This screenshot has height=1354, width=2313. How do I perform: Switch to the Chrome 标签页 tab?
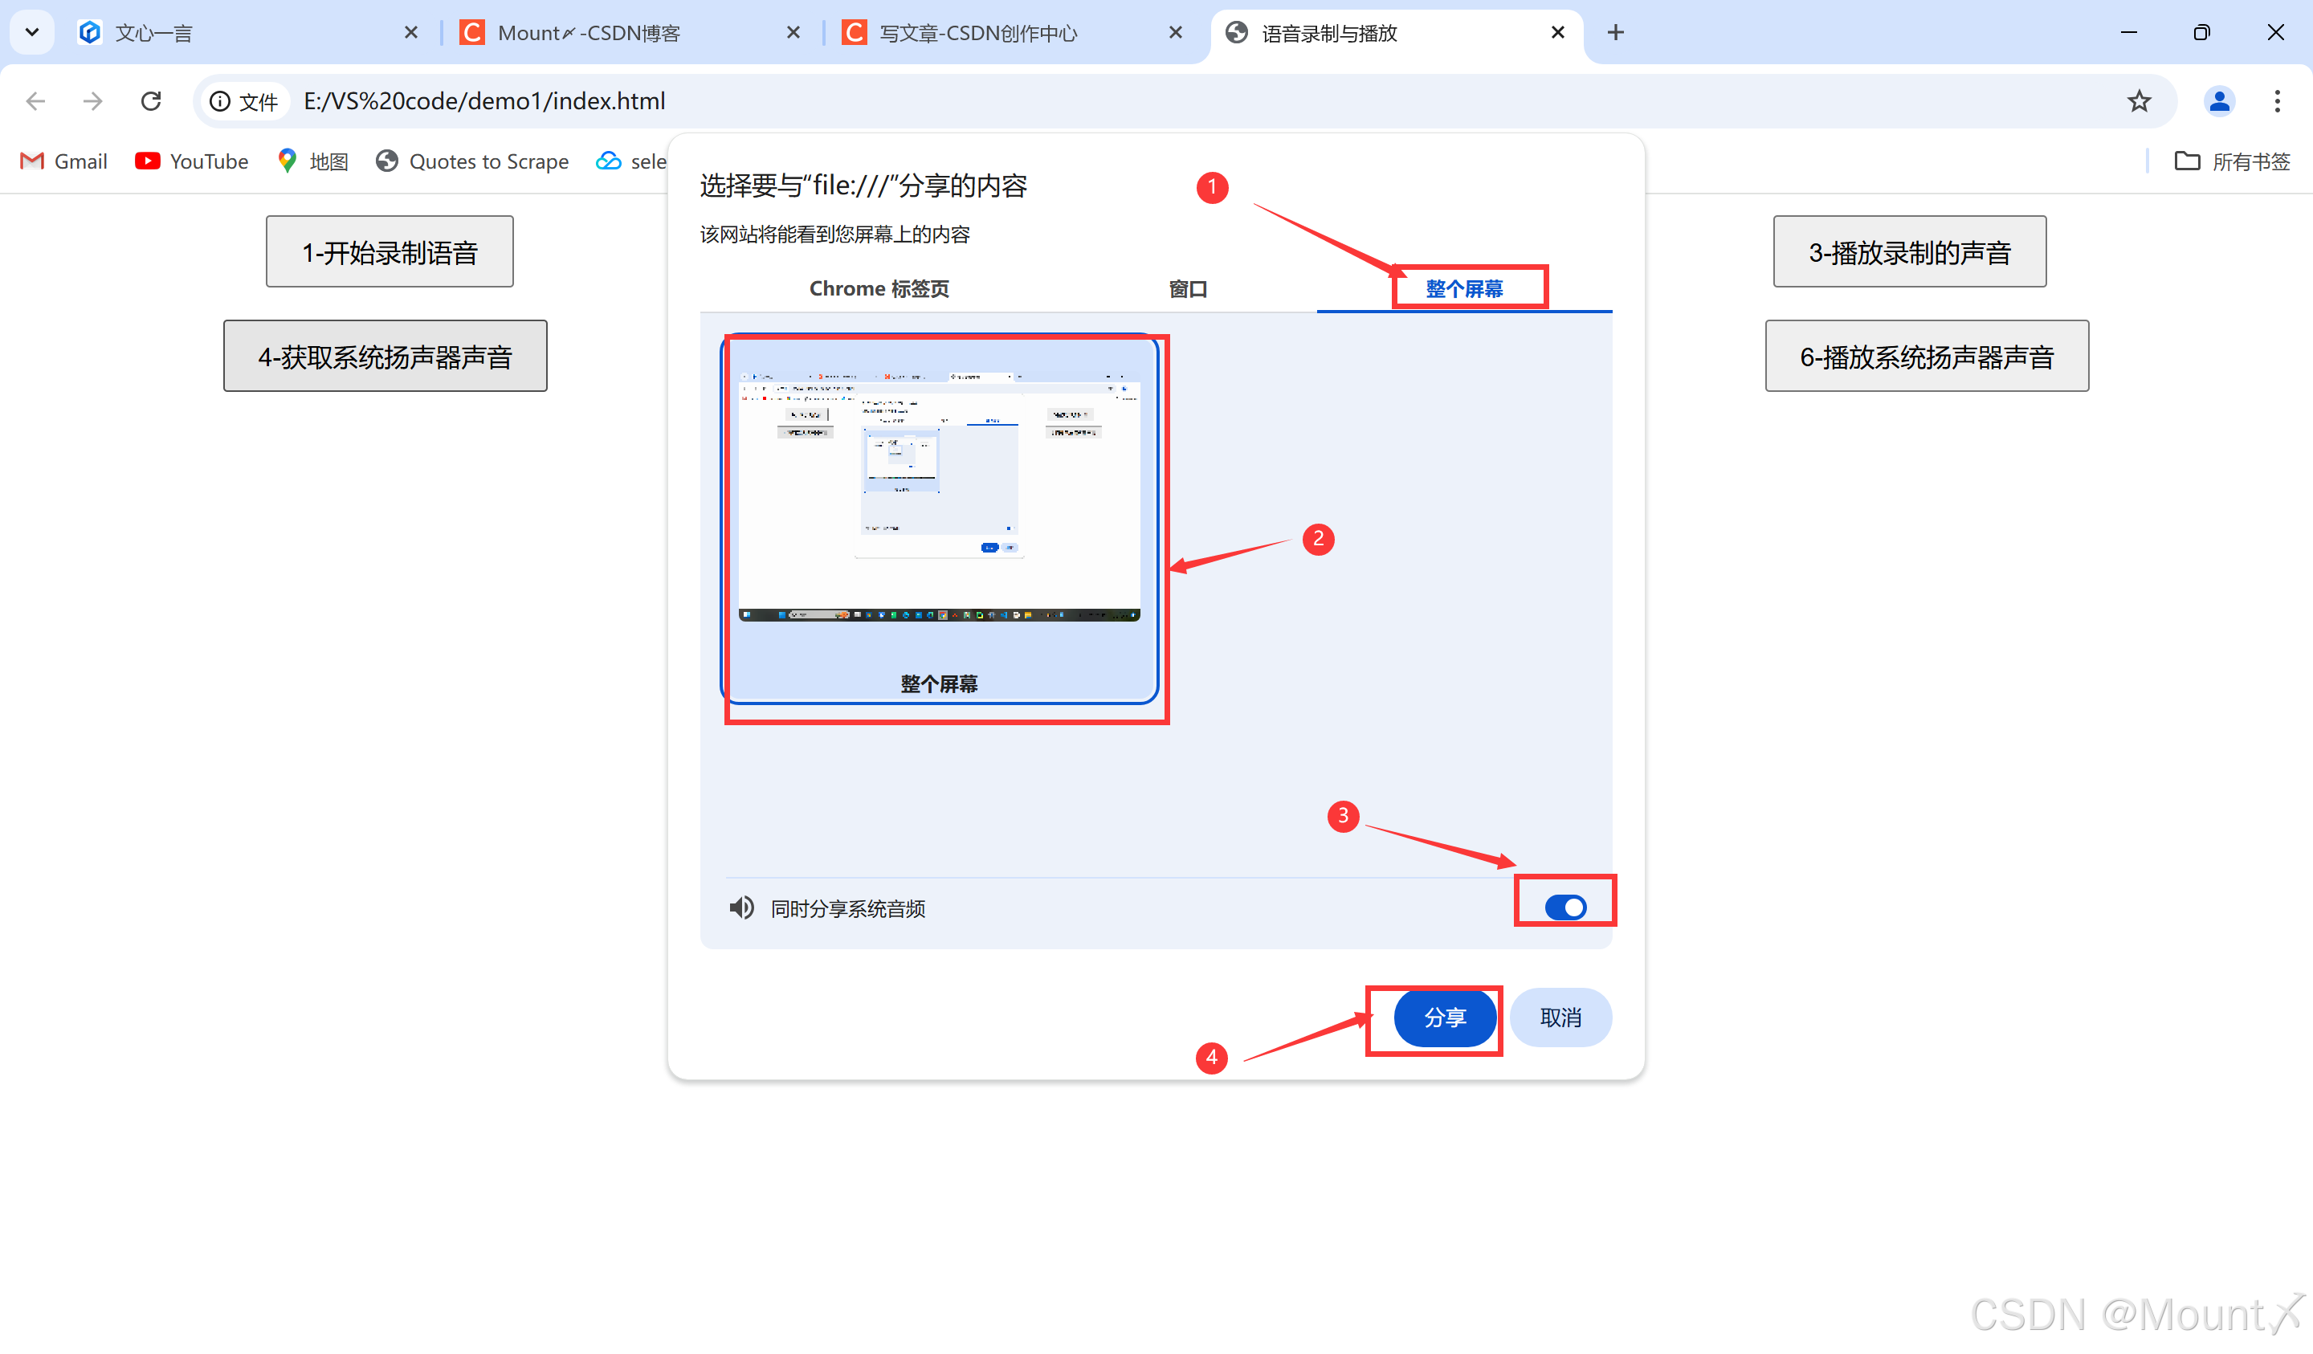[879, 288]
